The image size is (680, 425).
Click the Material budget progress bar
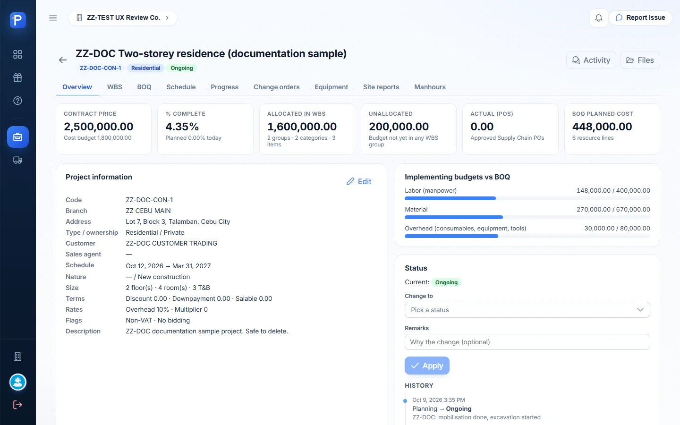(x=527, y=217)
